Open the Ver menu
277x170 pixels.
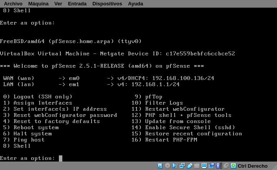click(x=58, y=4)
